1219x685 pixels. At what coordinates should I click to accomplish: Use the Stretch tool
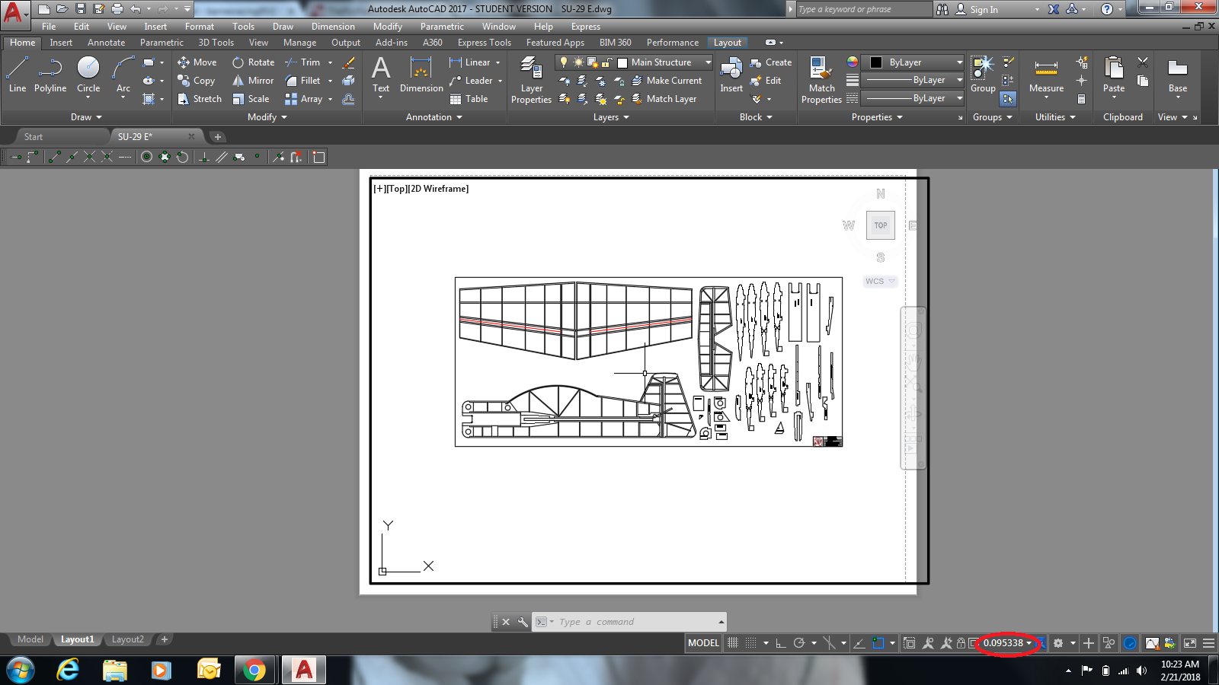coord(200,99)
